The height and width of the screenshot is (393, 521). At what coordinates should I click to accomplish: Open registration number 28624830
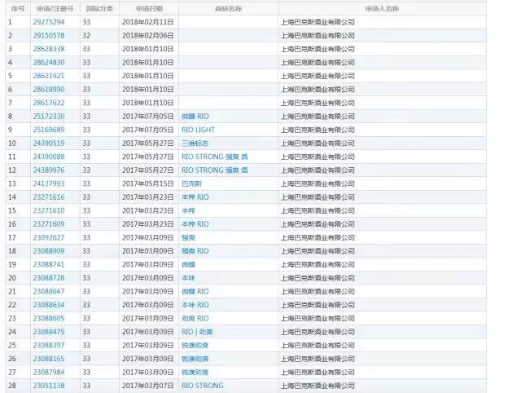coord(49,62)
